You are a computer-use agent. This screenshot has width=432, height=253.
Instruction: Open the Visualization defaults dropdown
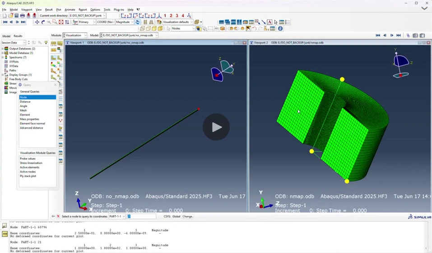178,22
